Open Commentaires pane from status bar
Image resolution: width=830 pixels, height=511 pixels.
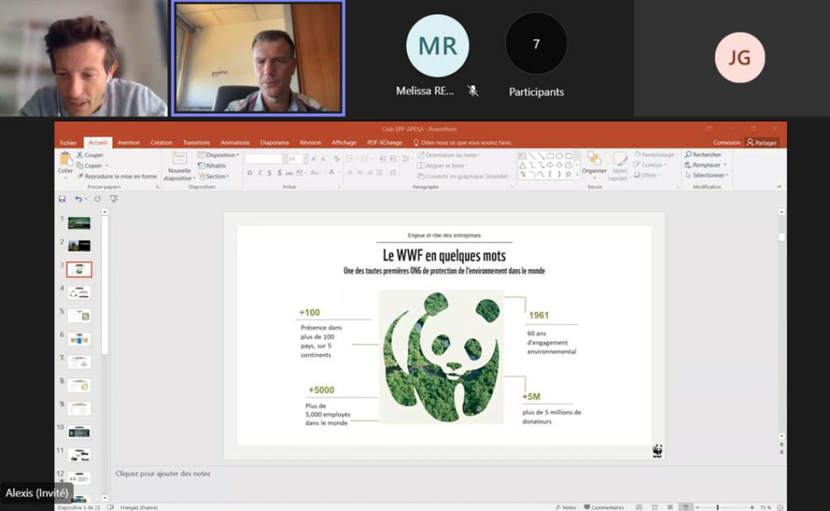pyautogui.click(x=604, y=507)
